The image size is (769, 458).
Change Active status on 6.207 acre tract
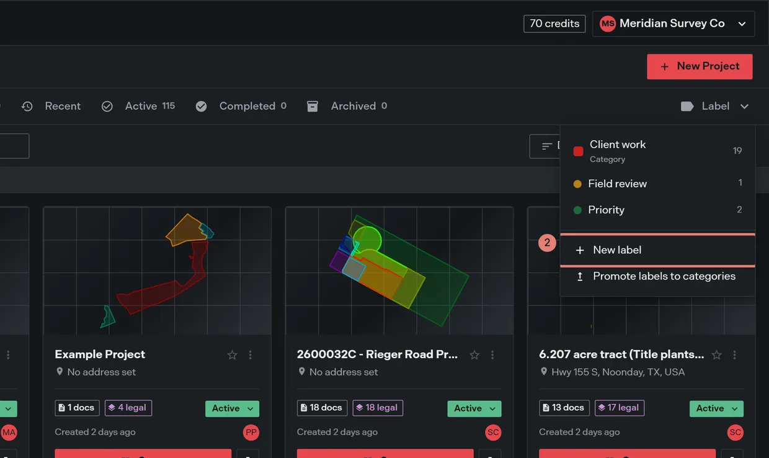click(x=716, y=408)
